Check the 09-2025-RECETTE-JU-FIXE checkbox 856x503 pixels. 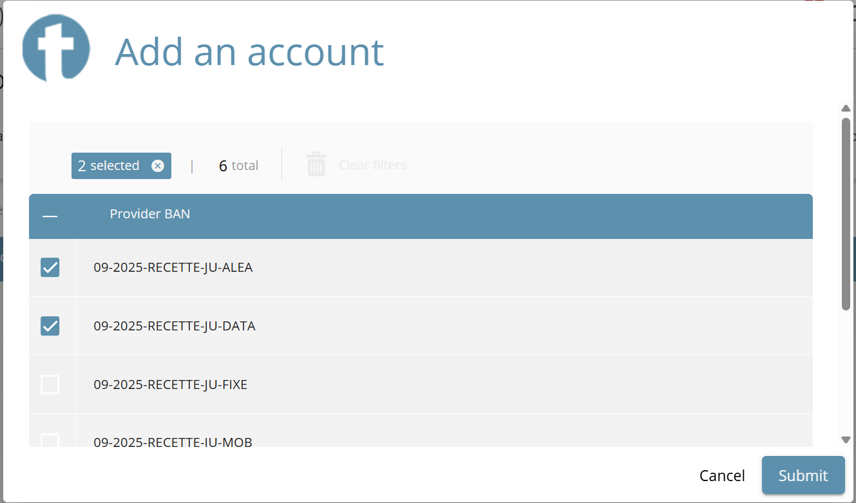click(50, 384)
